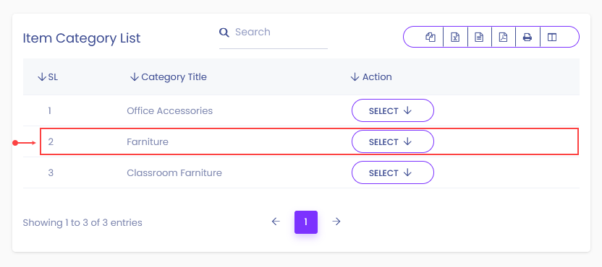Open Select dropdown for Classroom Farniture
602x267 pixels.
[x=393, y=172]
